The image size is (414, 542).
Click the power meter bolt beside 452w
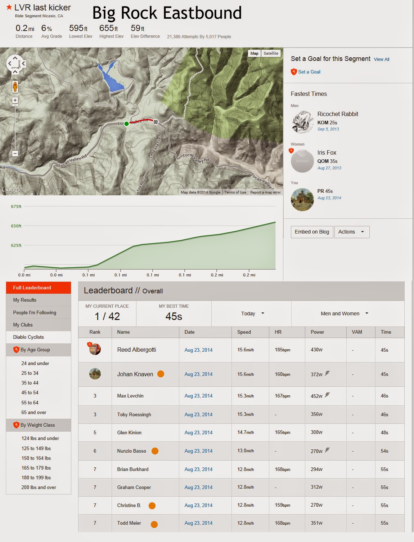point(327,395)
